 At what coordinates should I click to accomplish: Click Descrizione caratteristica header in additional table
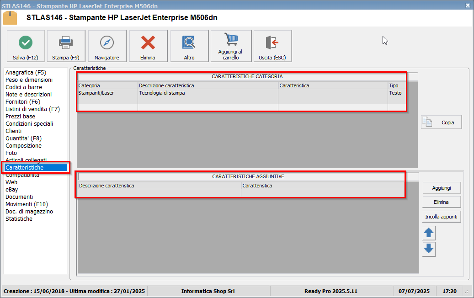click(160, 186)
